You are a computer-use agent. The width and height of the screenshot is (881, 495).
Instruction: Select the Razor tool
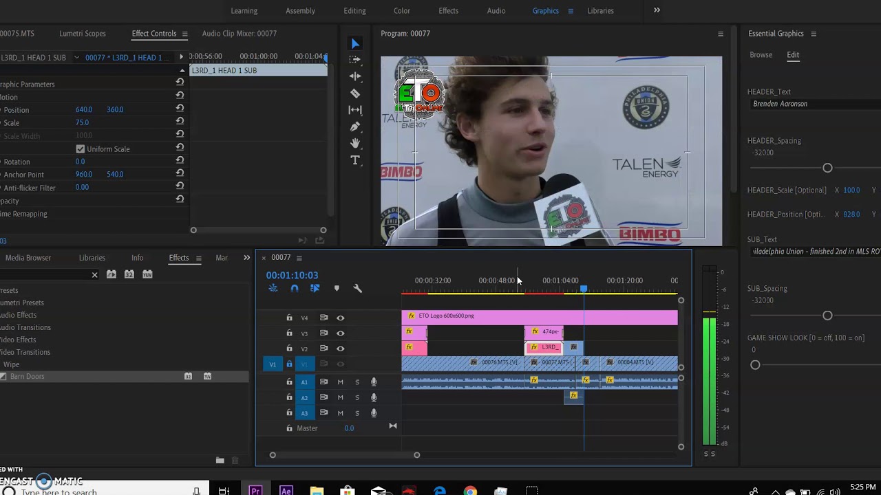(x=355, y=93)
